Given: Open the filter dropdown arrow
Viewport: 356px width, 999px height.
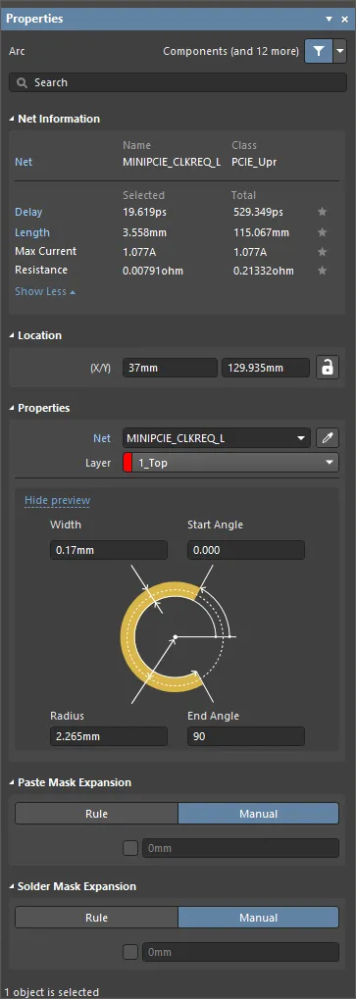Looking at the screenshot, I should pyautogui.click(x=340, y=51).
